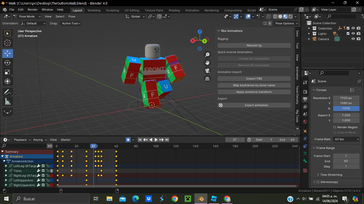This screenshot has width=364, height=204.
Task: Open Drag Active Tool dropdown
Action: pos(71,23)
